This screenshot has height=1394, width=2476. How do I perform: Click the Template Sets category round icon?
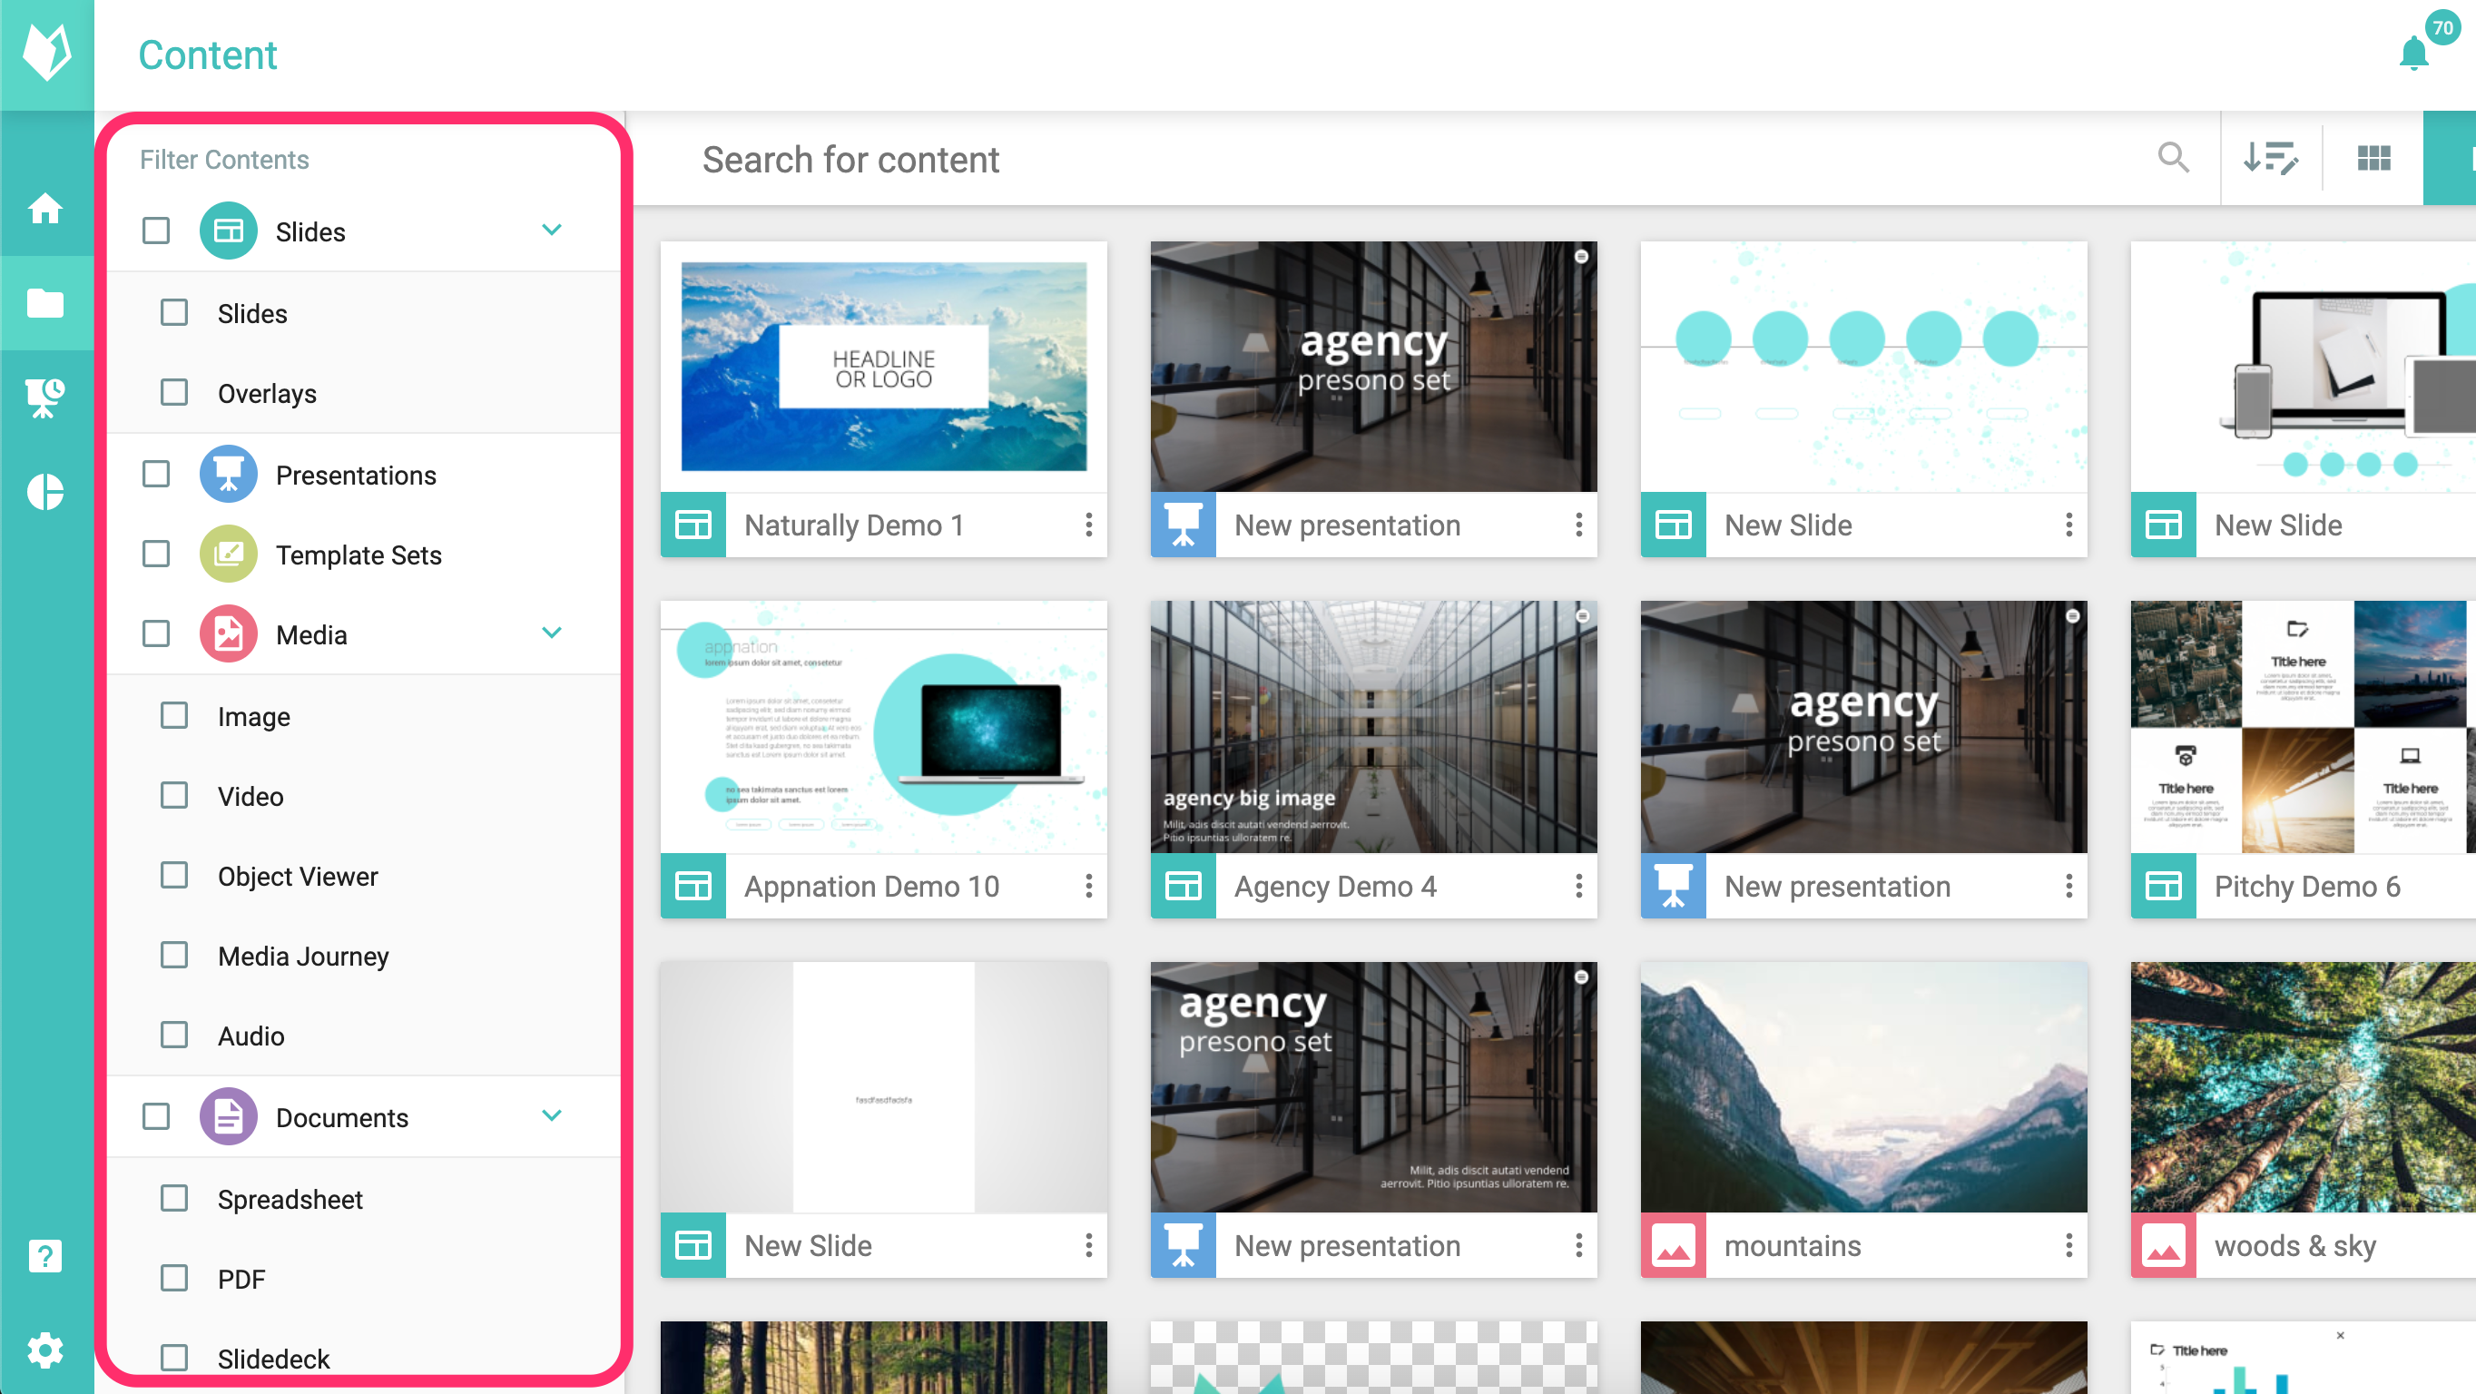[228, 554]
